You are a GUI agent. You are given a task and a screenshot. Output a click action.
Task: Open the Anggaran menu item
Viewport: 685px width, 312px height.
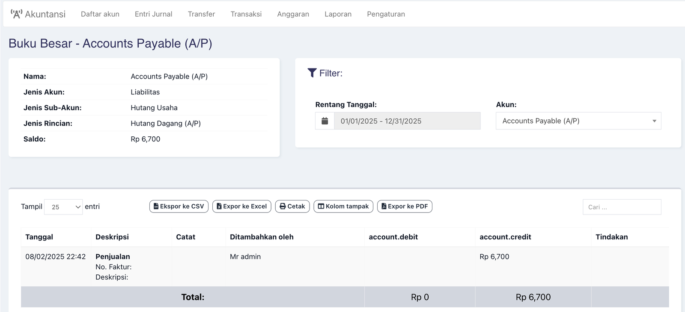coord(293,14)
